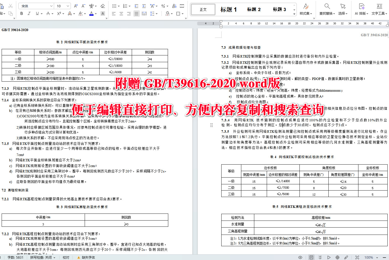The image size is (389, 260).
Task: Open the shading fill bucket icon
Action: [x=168, y=13]
